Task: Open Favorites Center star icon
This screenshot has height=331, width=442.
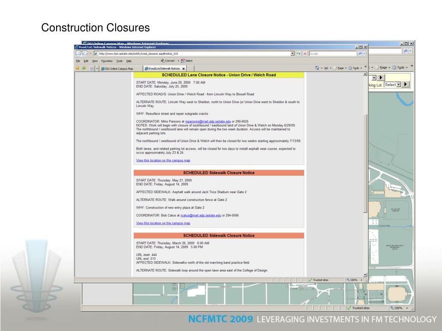Action: [x=78, y=68]
